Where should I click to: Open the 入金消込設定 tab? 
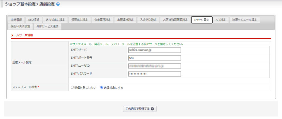pyautogui.click(x=148, y=20)
